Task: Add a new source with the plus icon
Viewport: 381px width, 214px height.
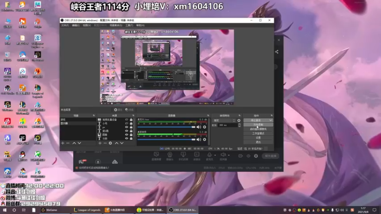Action: click(x=100, y=143)
